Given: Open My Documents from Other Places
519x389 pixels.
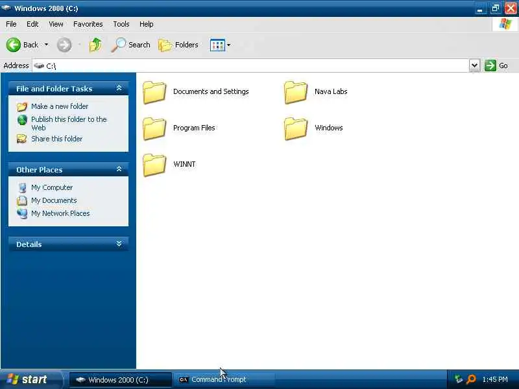Looking at the screenshot, I should point(54,200).
